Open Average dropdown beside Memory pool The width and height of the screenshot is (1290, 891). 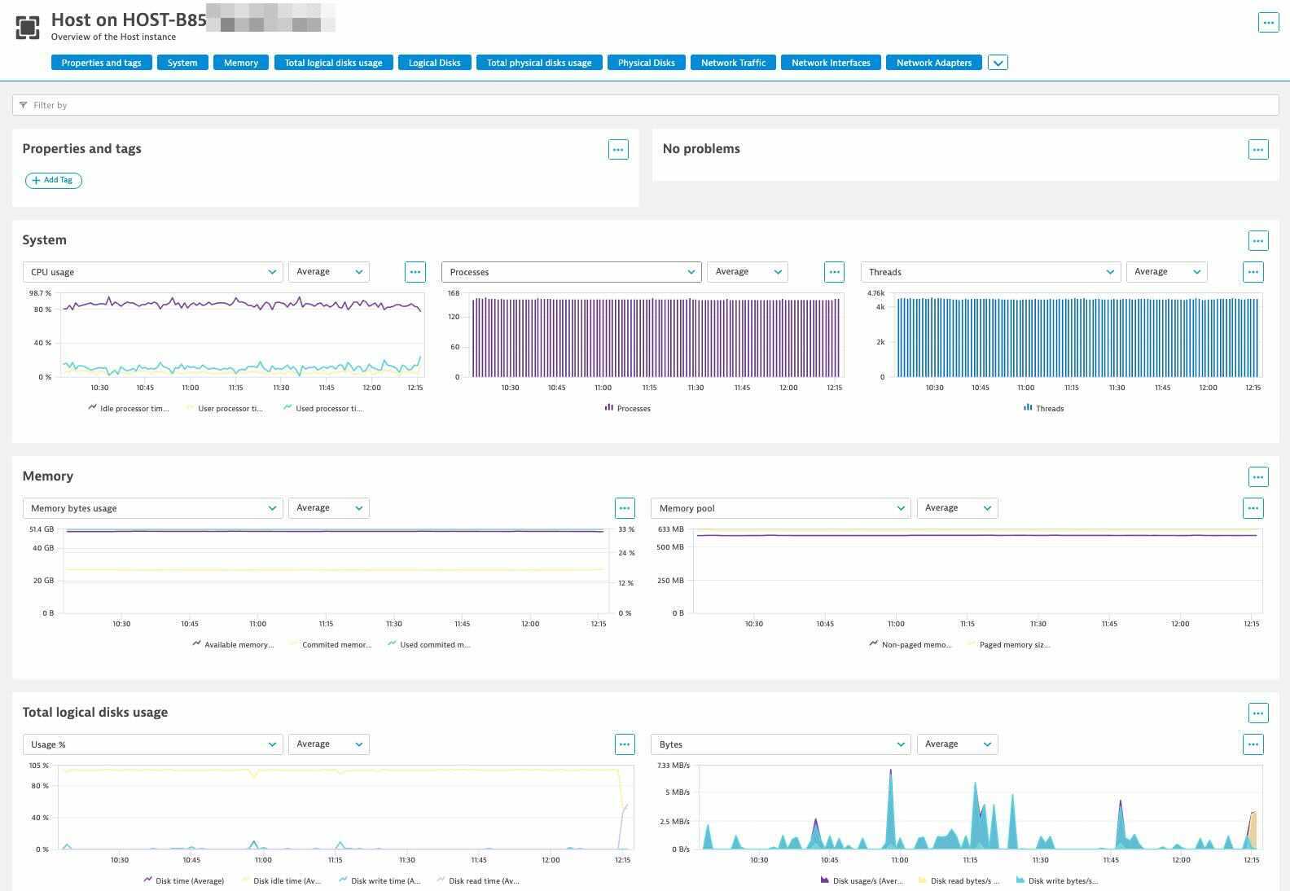[958, 508]
